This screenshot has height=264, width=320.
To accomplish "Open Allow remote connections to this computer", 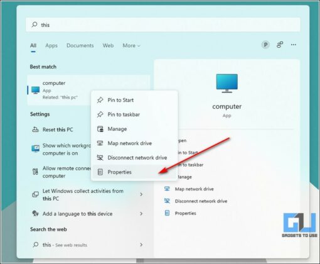I will coord(61,172).
